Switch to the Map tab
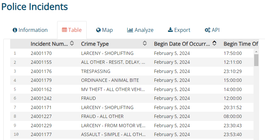 click(104, 30)
